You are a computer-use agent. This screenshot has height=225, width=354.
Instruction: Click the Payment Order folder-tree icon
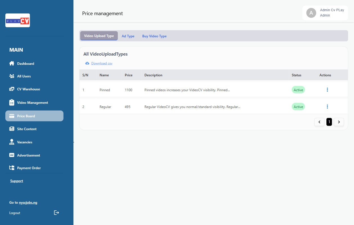(x=12, y=168)
